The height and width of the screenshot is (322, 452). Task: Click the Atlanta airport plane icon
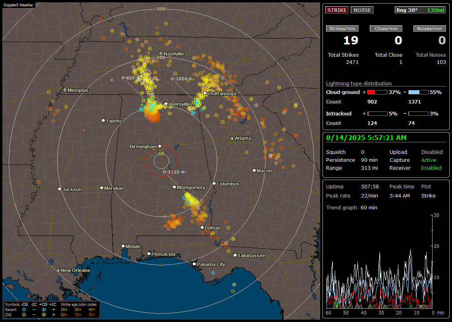[232, 138]
